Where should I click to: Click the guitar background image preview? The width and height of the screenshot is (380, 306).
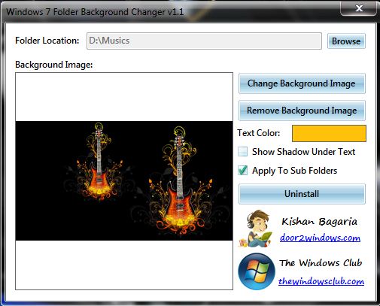click(124, 181)
